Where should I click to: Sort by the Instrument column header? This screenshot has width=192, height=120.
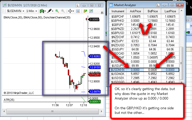118,11
